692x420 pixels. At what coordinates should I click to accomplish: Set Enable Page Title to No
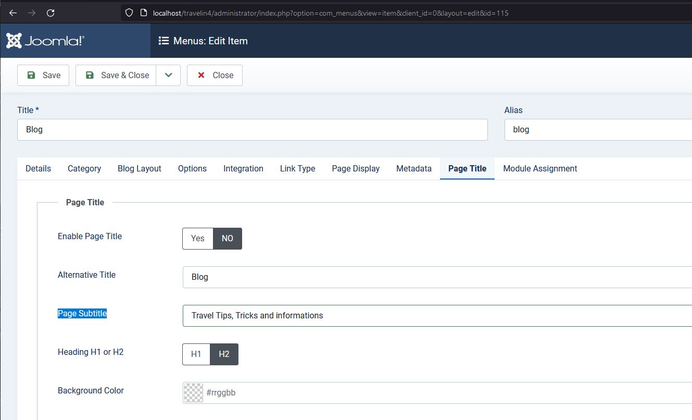coord(228,239)
